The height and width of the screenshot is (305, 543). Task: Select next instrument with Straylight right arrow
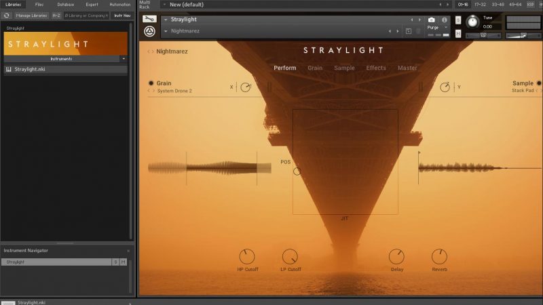(419, 20)
